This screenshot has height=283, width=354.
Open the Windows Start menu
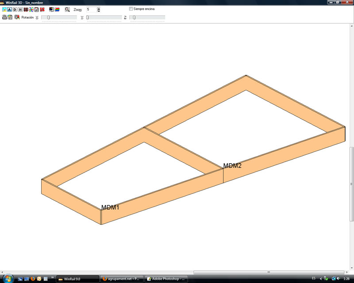tap(8, 279)
